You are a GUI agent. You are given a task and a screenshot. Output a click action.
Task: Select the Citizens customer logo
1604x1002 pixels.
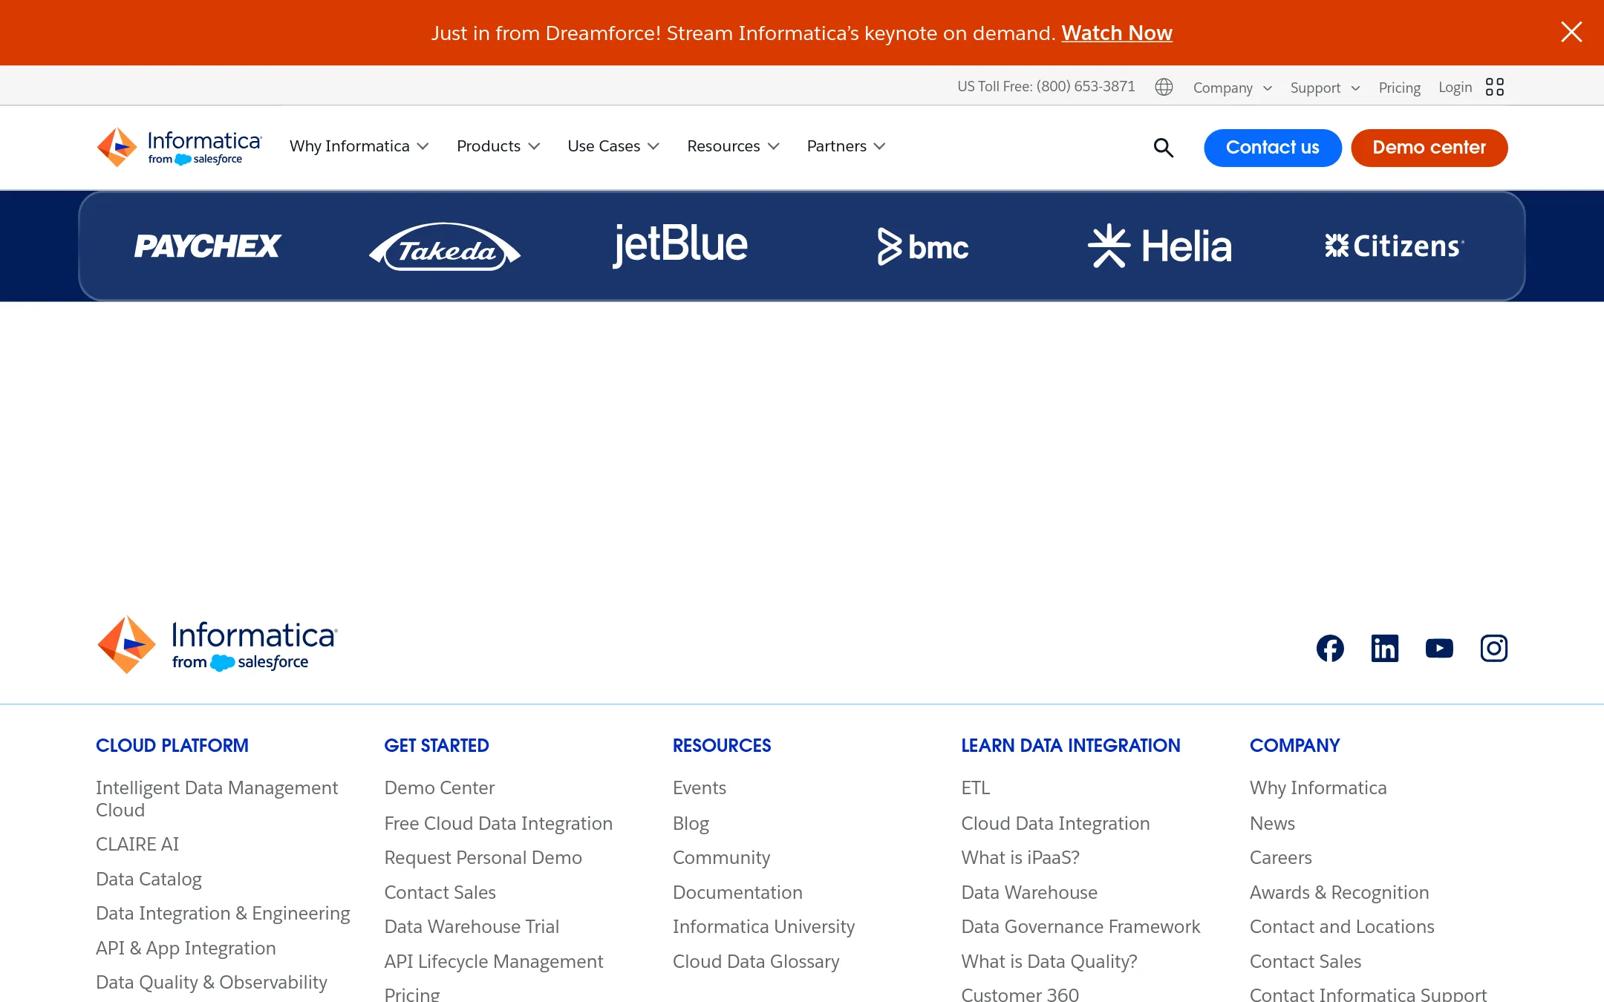point(1395,246)
